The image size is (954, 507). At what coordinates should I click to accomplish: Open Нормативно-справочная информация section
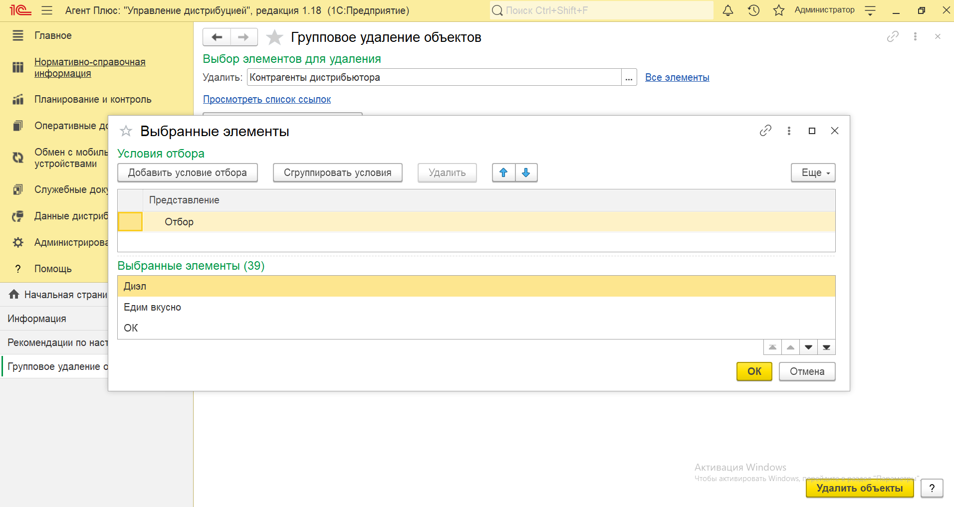pyautogui.click(x=90, y=67)
